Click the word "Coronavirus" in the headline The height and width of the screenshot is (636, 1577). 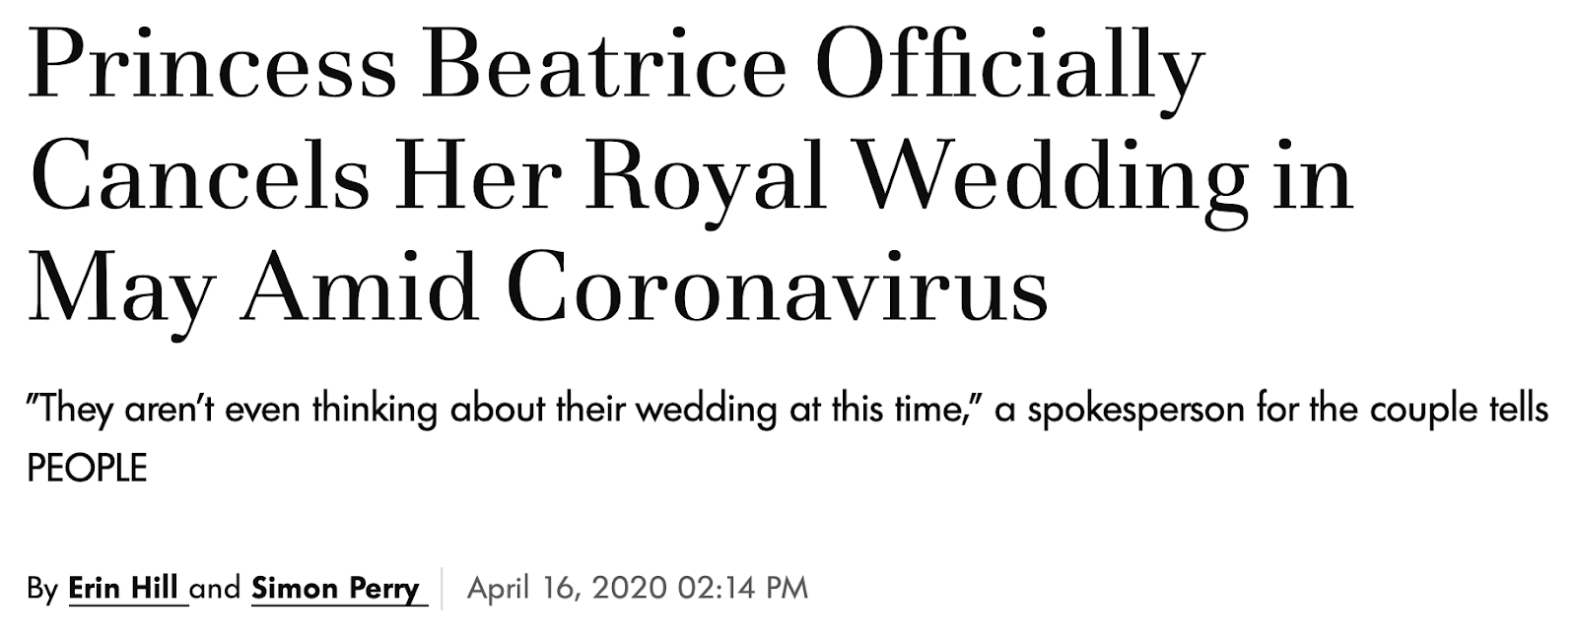click(778, 291)
